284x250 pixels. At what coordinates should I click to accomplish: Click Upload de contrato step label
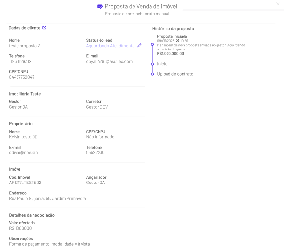point(175,74)
